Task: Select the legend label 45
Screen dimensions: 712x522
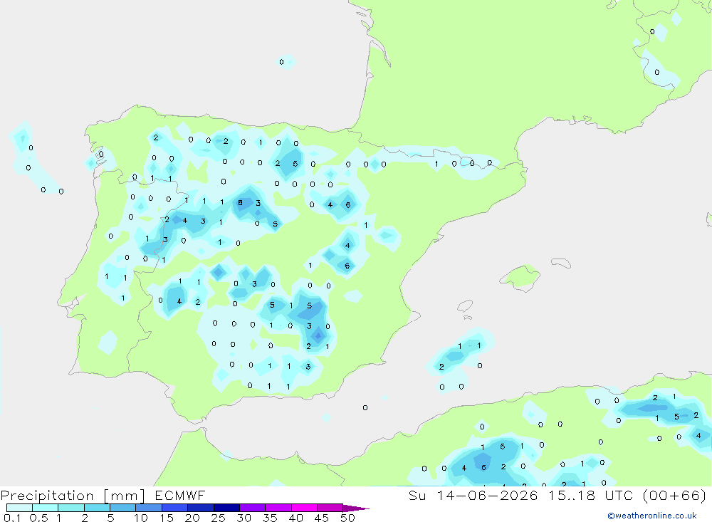Action: (x=322, y=518)
